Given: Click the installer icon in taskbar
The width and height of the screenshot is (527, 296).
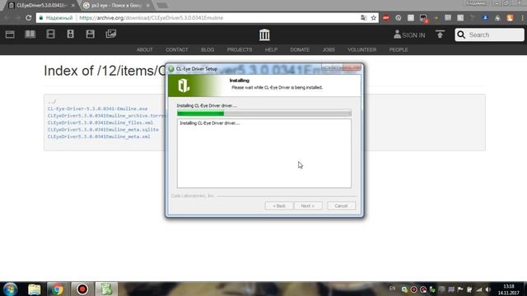Looking at the screenshot, I should (x=106, y=289).
